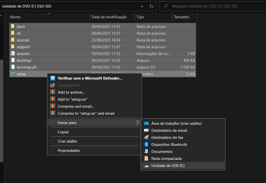Select Add to "setup.rar" option
The width and height of the screenshot is (266, 183).
pos(94,99)
